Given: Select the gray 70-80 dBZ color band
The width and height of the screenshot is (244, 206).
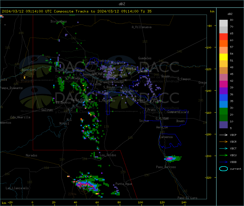Looking at the screenshot, I should click(223, 23).
